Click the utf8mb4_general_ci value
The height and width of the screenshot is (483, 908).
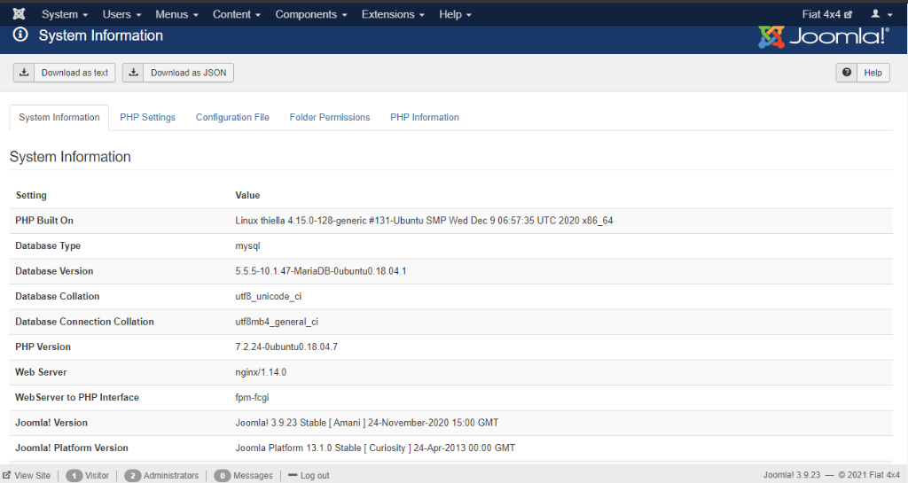click(x=277, y=323)
